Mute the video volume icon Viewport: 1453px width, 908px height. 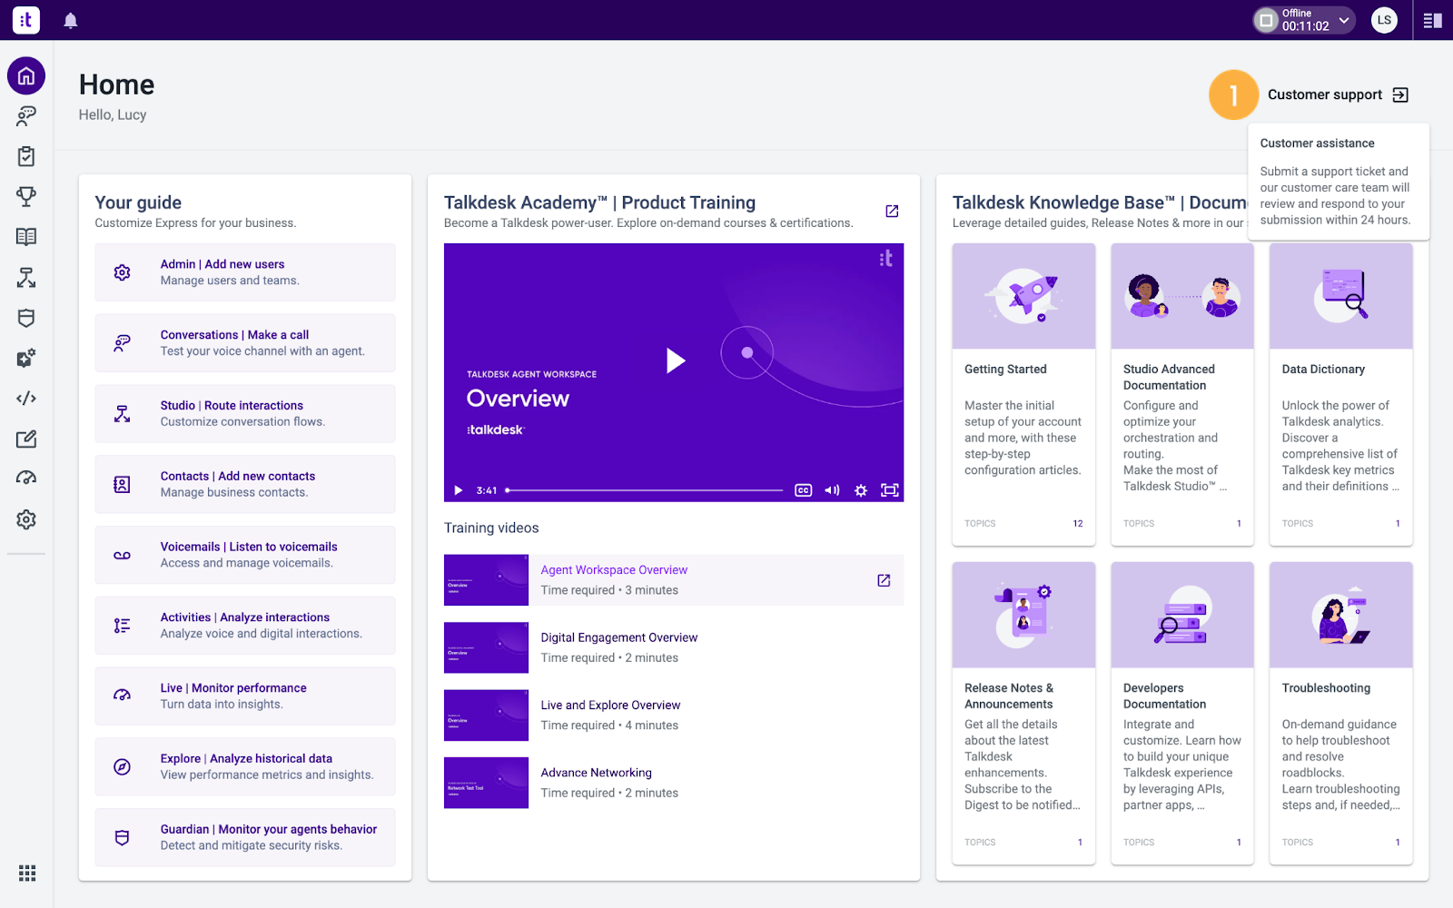pyautogui.click(x=832, y=490)
